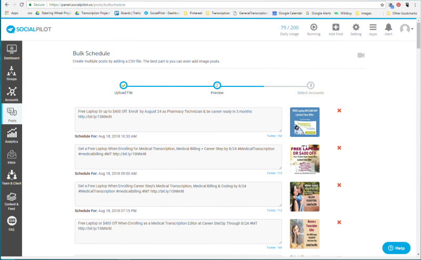421x260 pixels.
Task: Open Team & Client section
Action: pos(12,177)
